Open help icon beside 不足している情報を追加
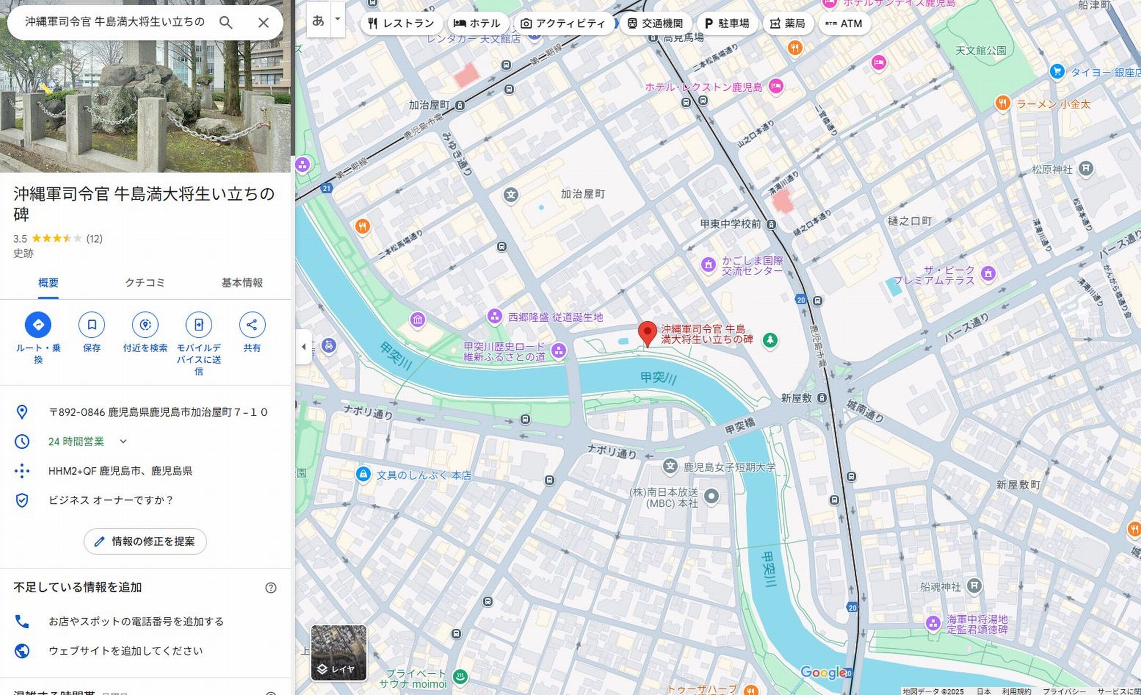1141x695 pixels. click(271, 588)
